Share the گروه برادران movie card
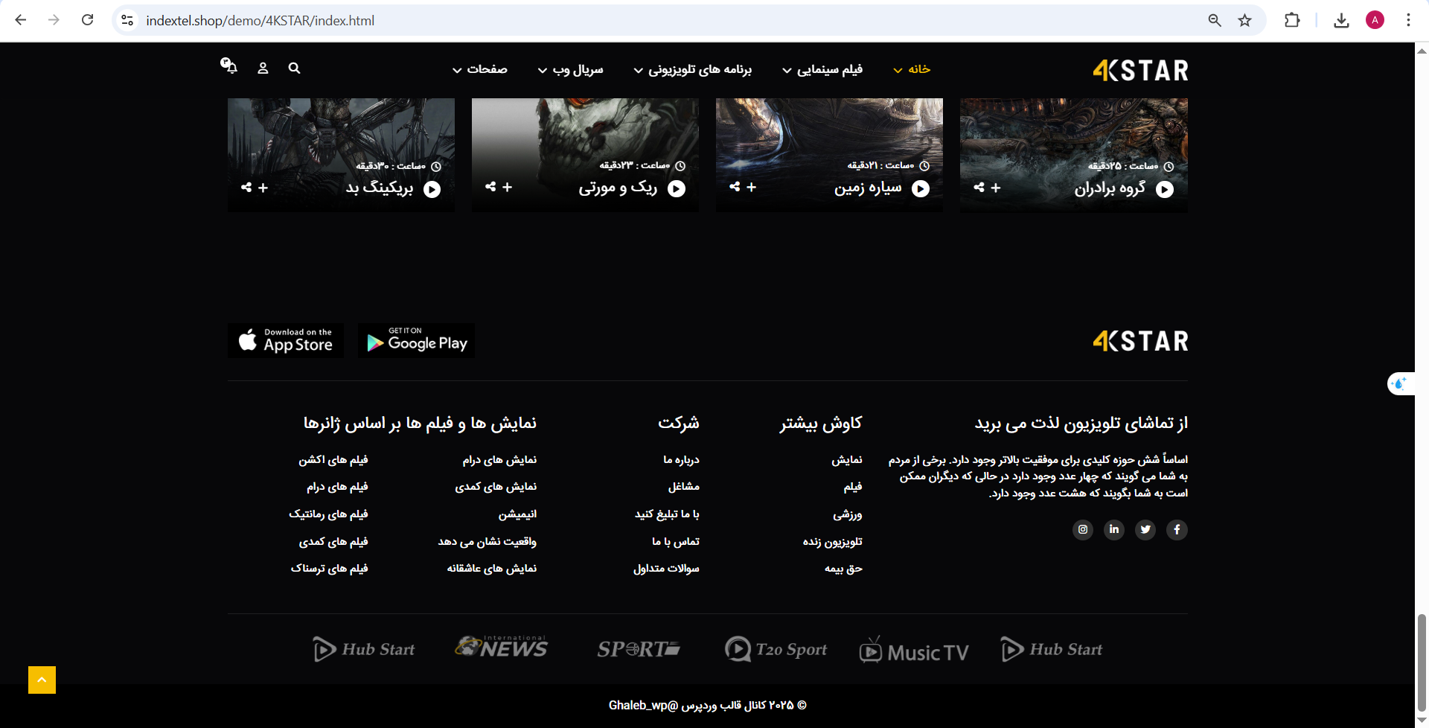This screenshot has height=728, width=1429. pos(979,188)
